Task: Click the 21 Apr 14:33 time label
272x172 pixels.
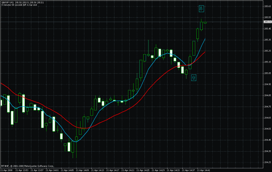Action: coord(173,170)
